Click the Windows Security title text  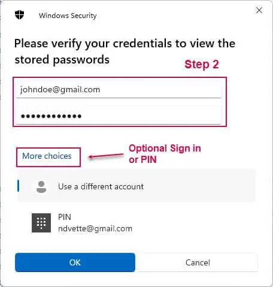click(68, 16)
